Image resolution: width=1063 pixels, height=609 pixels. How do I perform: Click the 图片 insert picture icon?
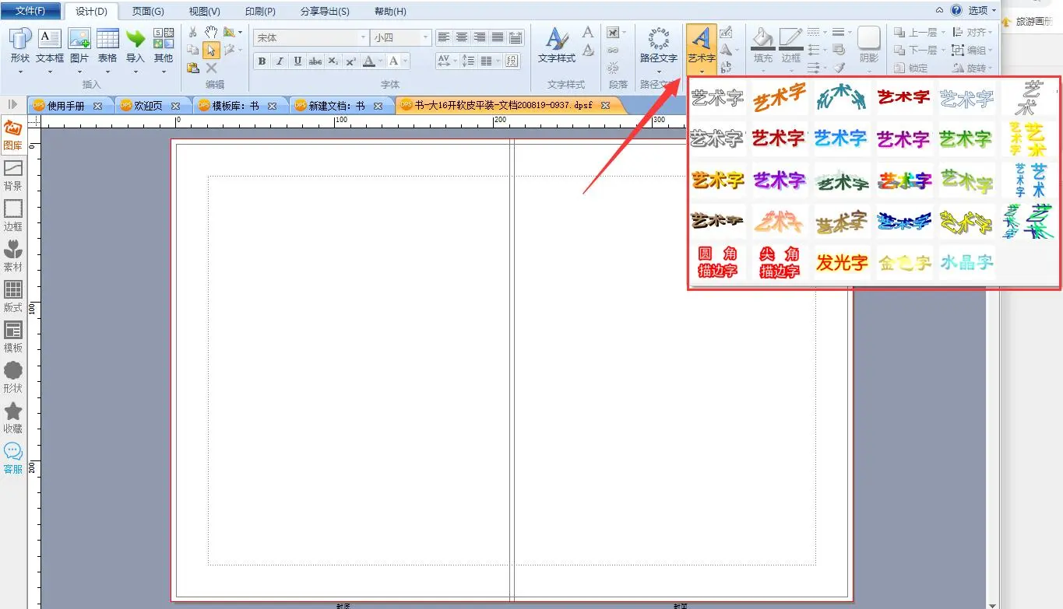pos(79,45)
